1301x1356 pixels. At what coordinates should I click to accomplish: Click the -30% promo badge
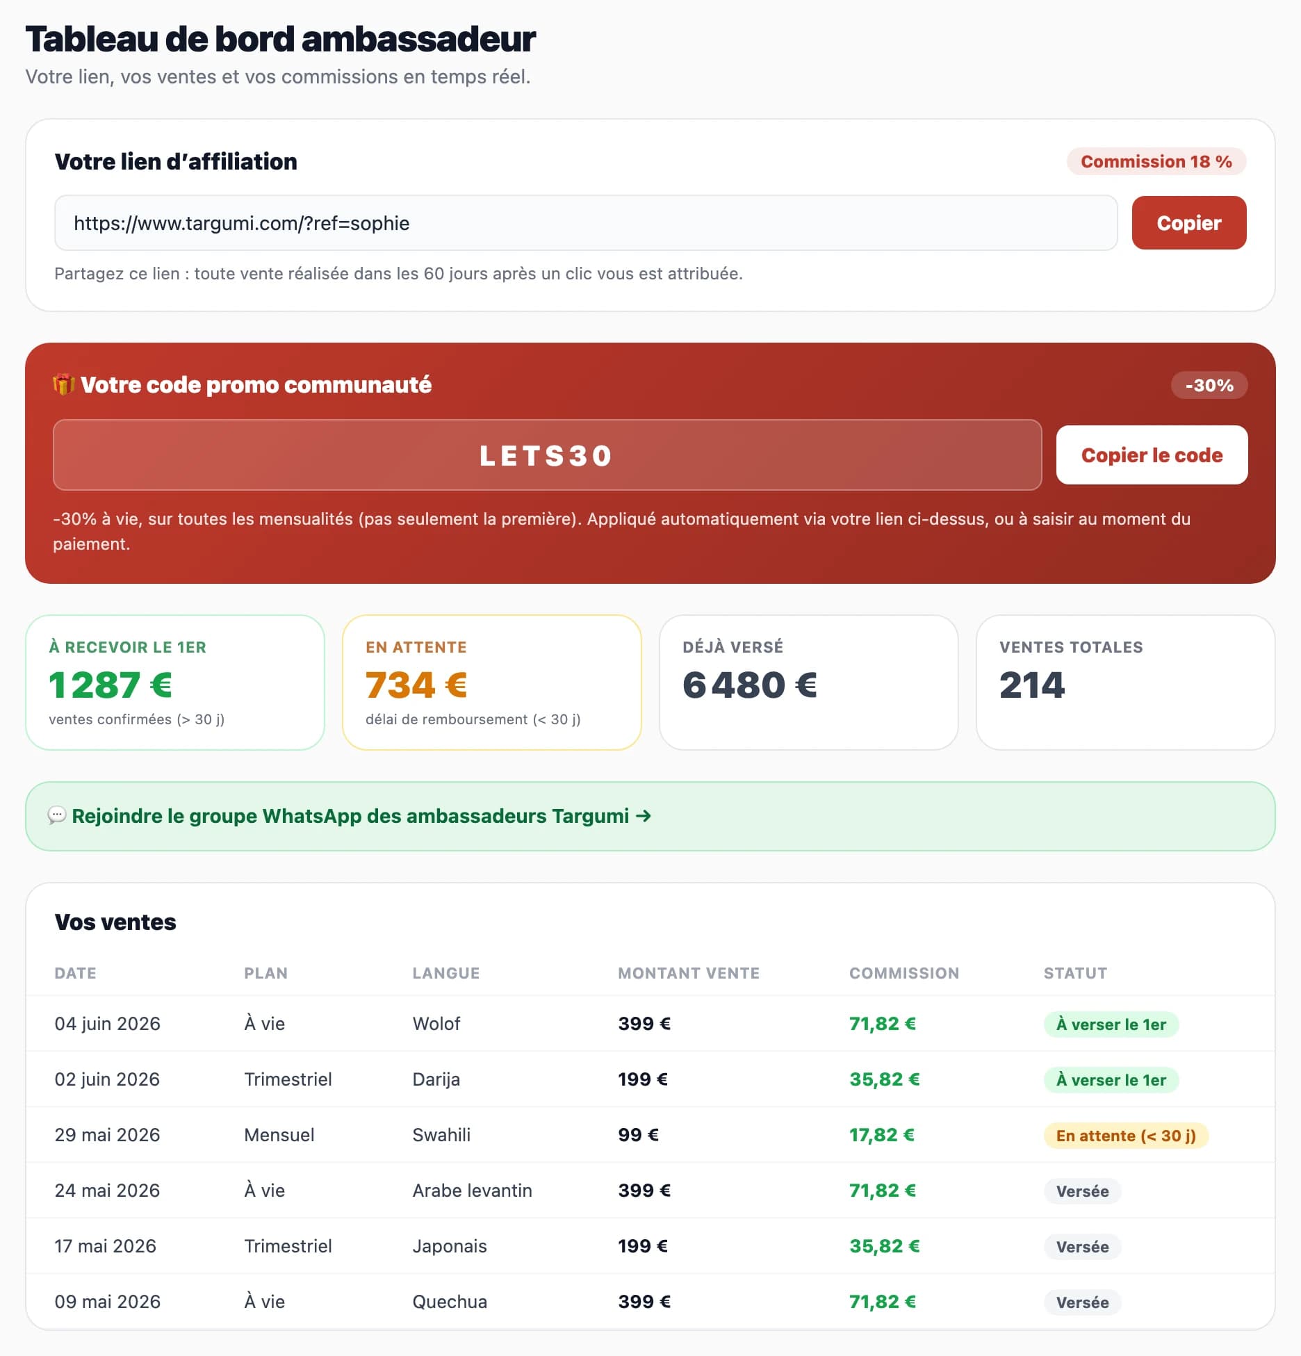coord(1209,385)
